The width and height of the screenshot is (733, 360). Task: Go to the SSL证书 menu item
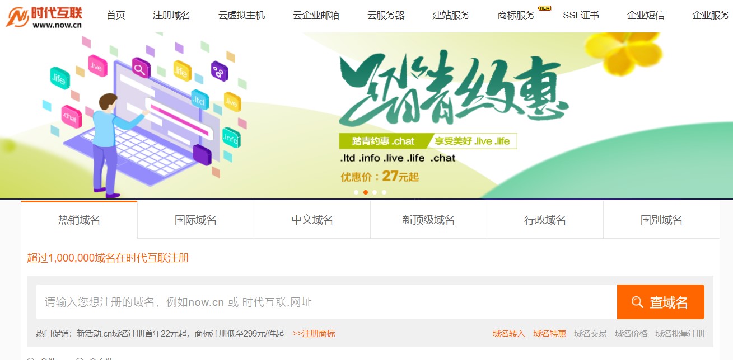pyautogui.click(x=581, y=16)
